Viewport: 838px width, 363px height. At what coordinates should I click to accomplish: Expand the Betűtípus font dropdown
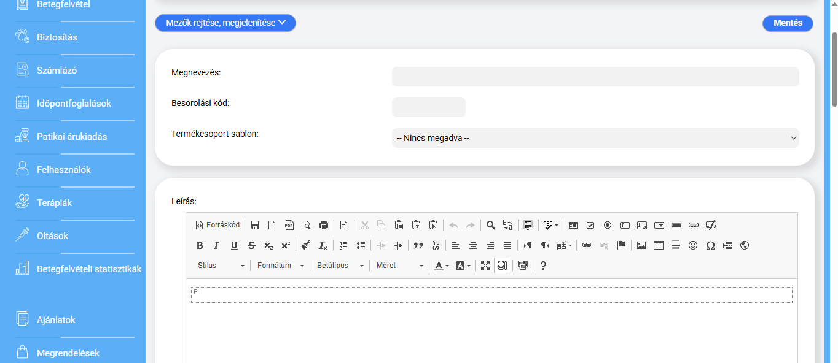tap(340, 266)
